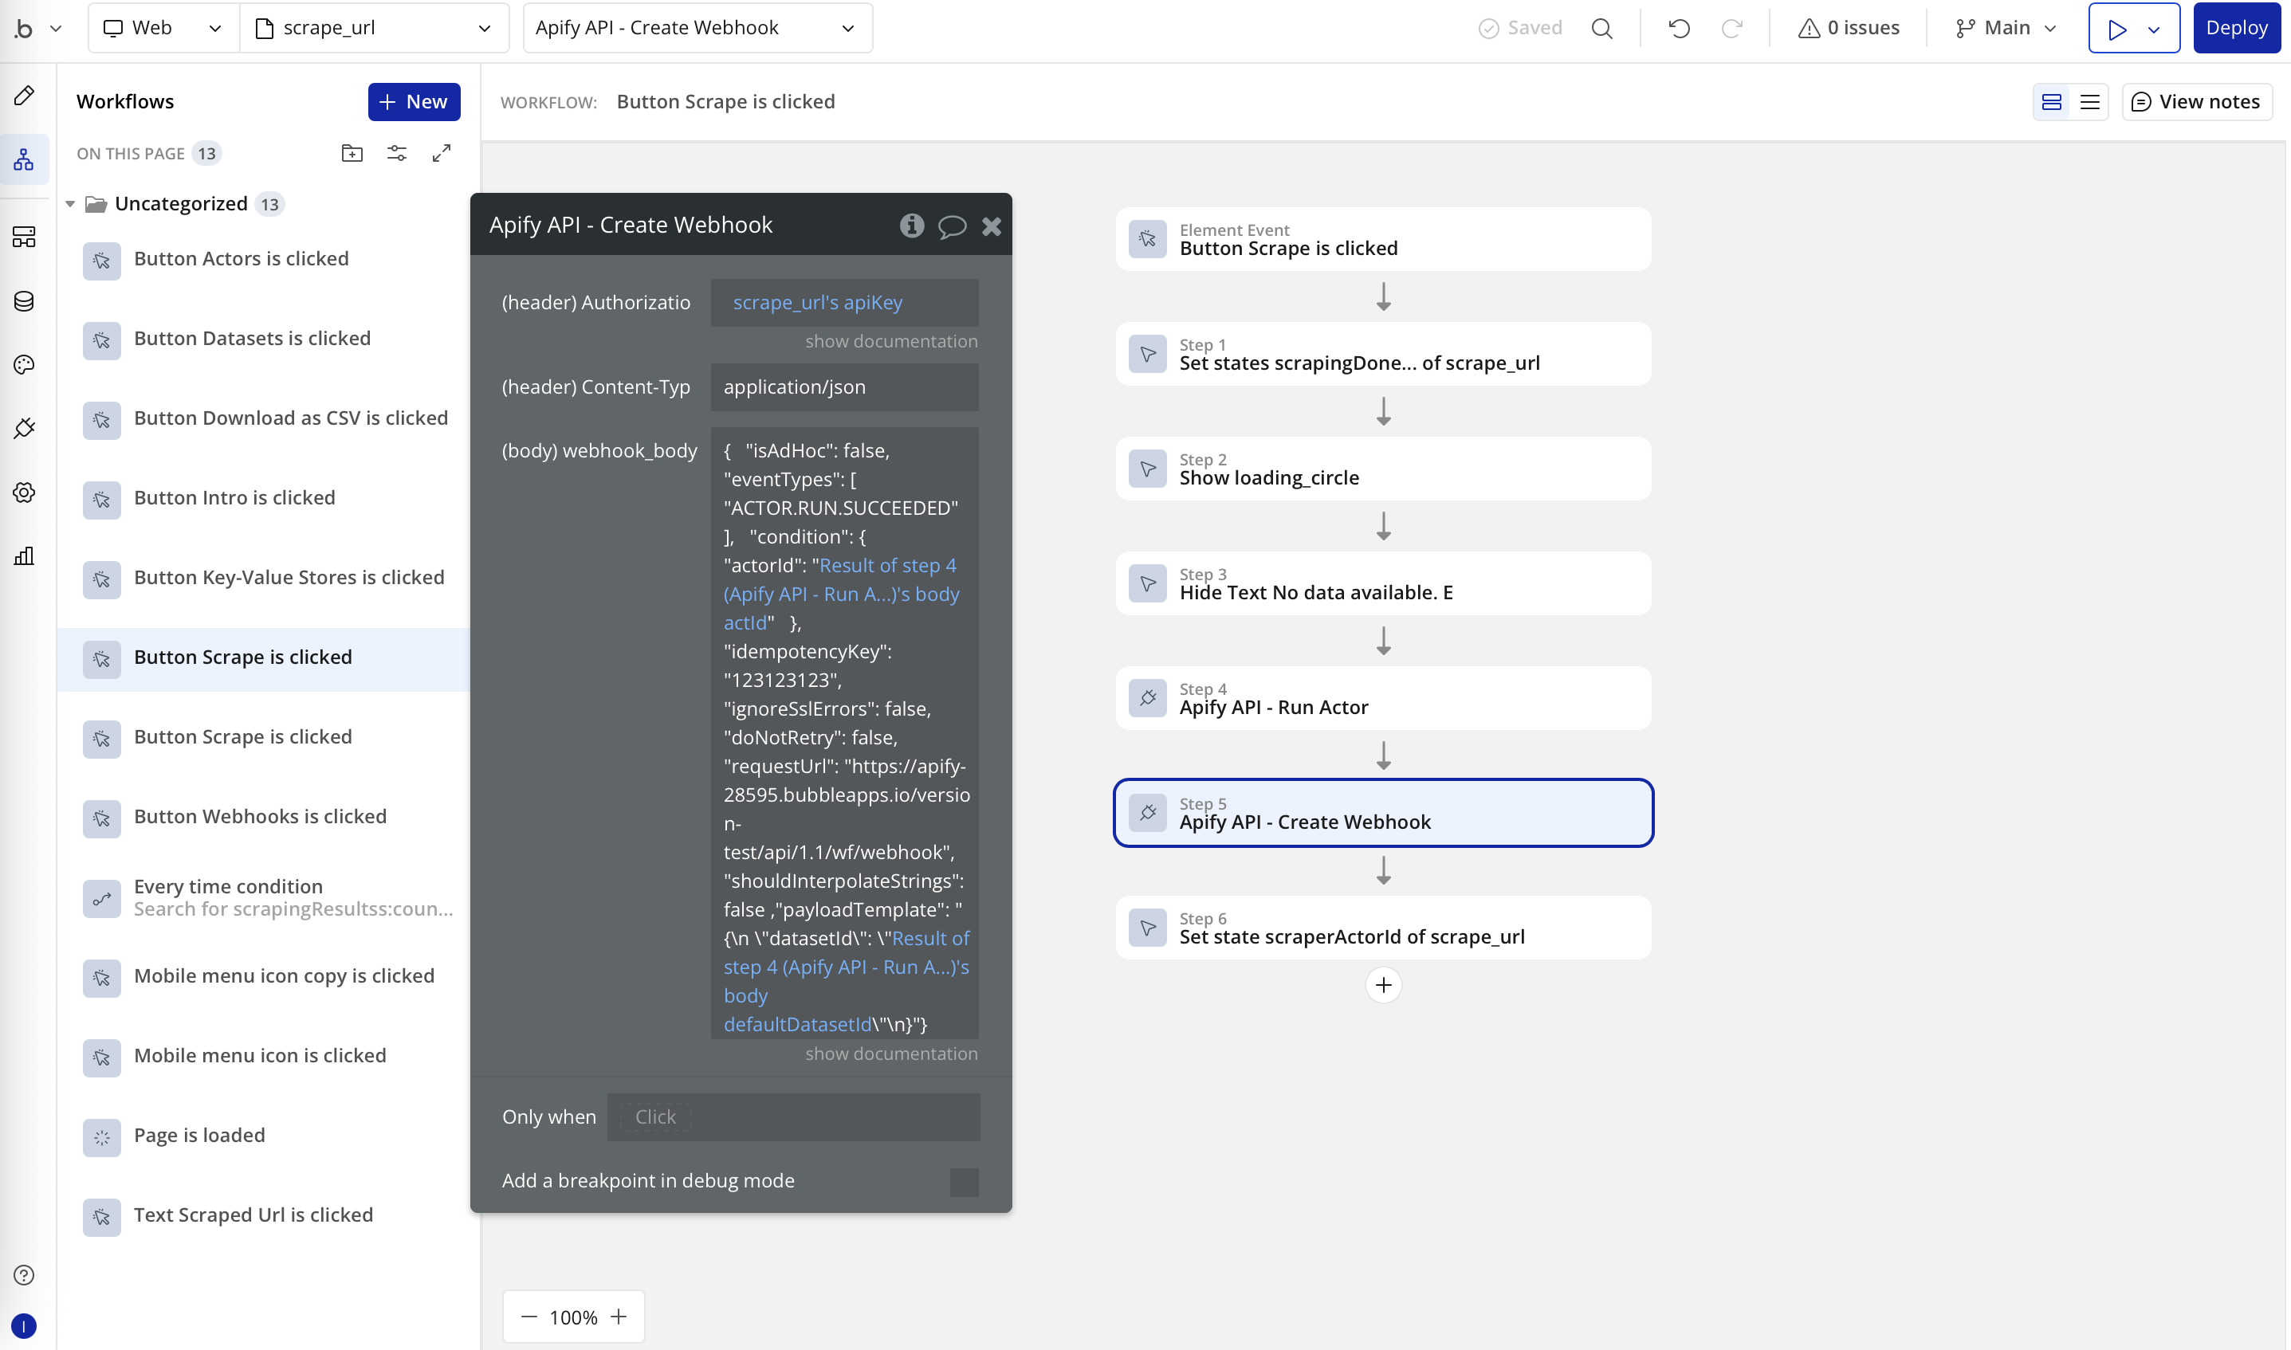Collapse the Uncategorized workflow folder
Screen dimensions: 2291x1350
point(70,204)
